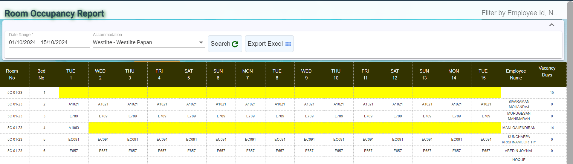Collapse the filter panel with chevron
Screen dimensions: 573x164
[551, 25]
